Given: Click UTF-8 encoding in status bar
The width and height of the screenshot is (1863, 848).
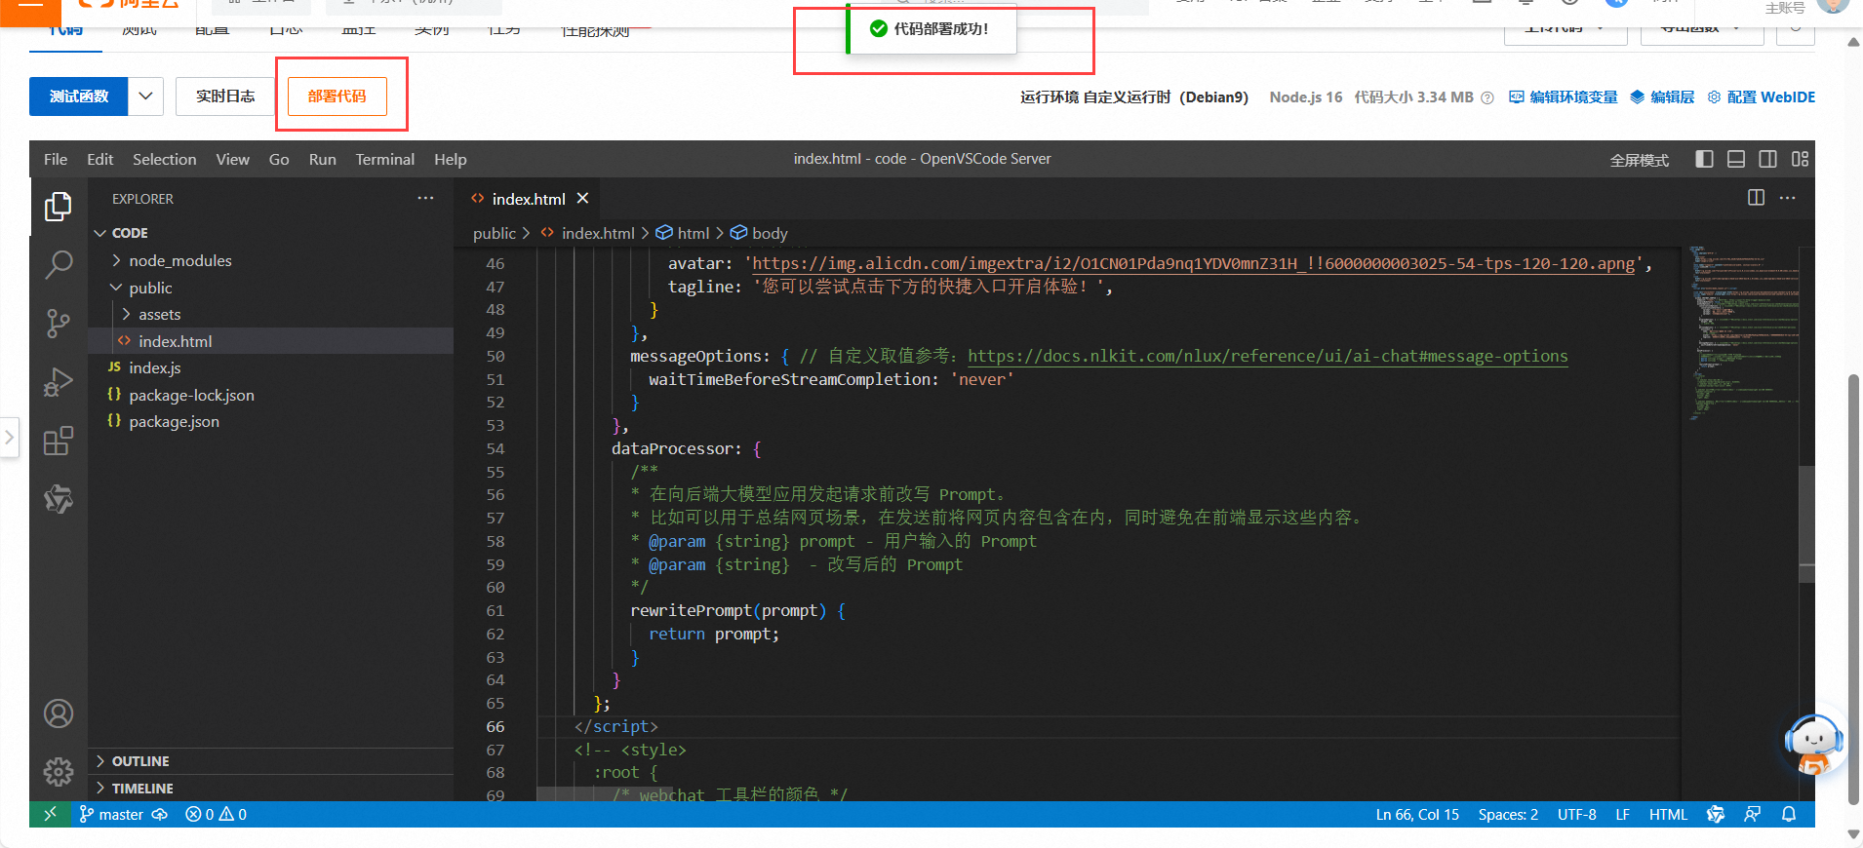Looking at the screenshot, I should 1576,814.
